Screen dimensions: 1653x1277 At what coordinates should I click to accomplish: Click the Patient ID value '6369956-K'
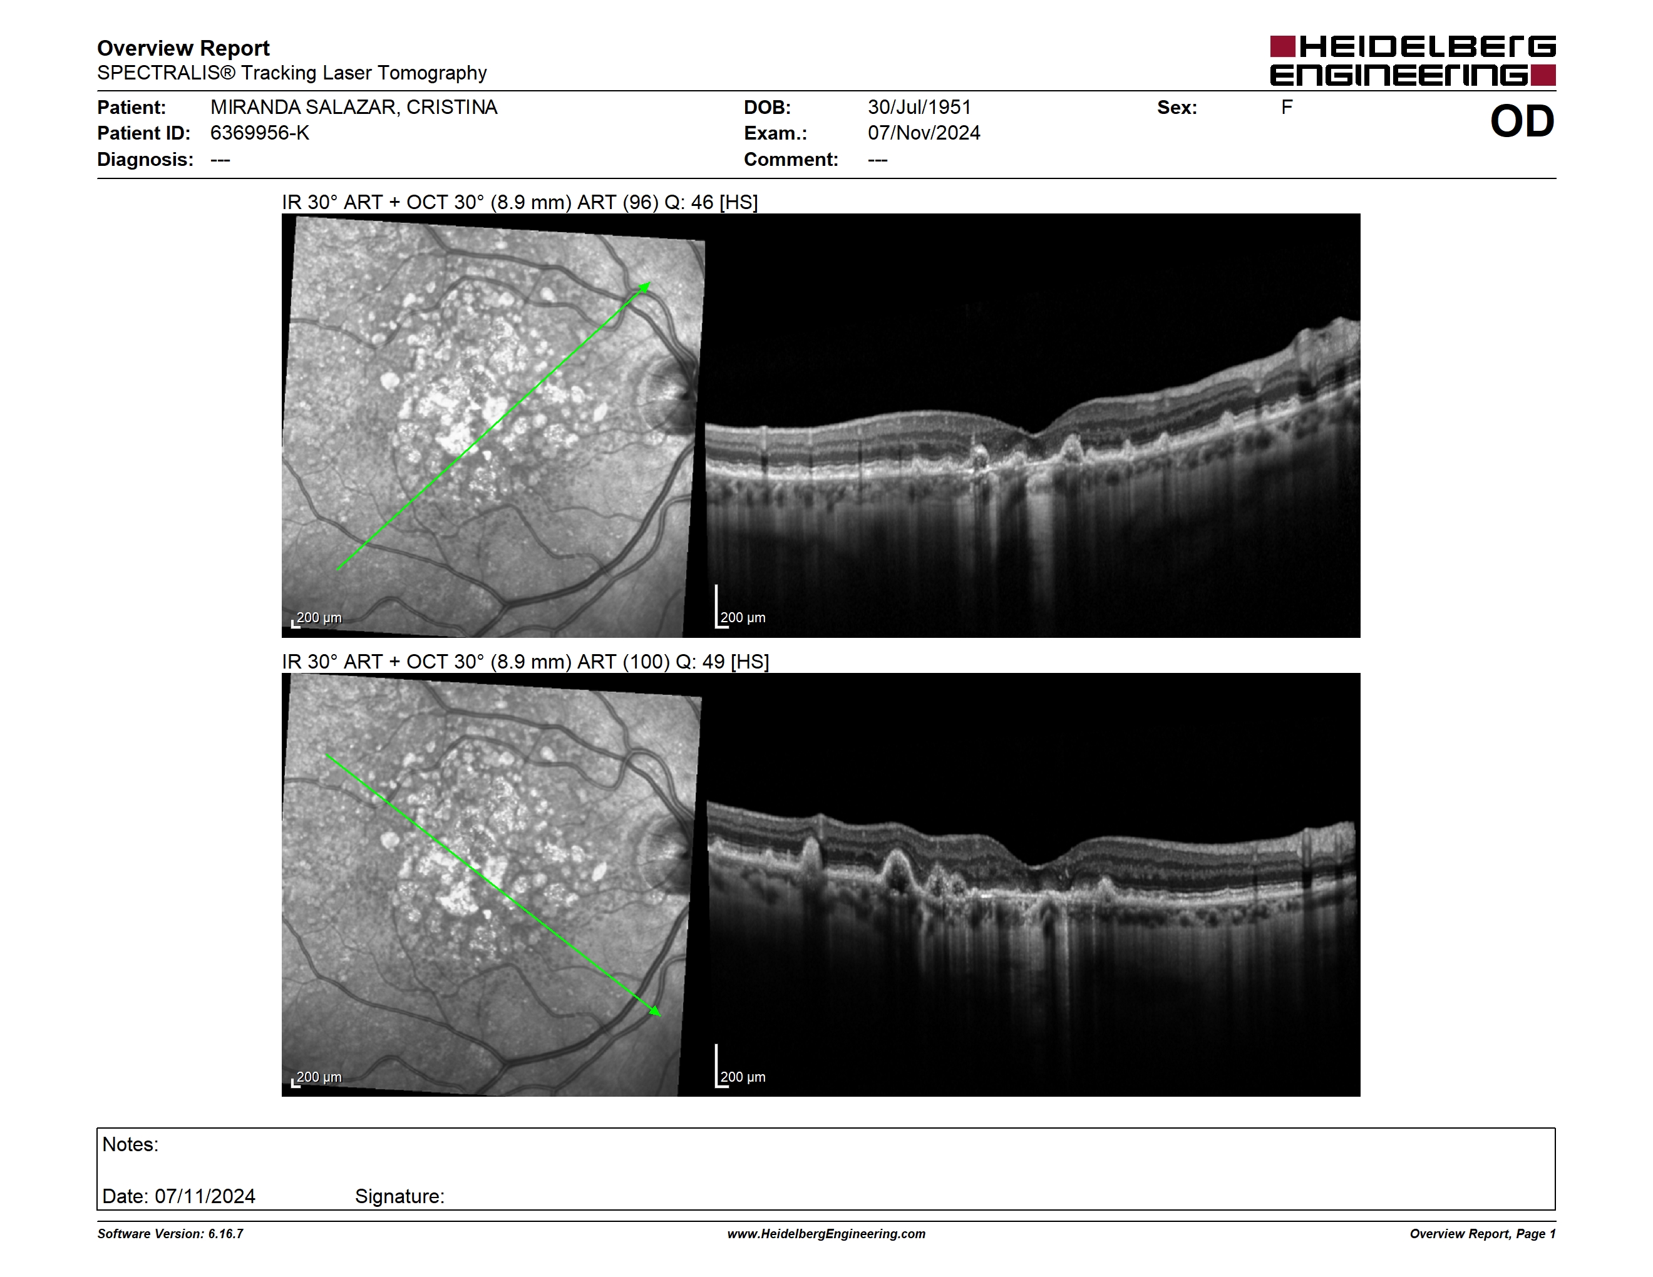coord(260,133)
